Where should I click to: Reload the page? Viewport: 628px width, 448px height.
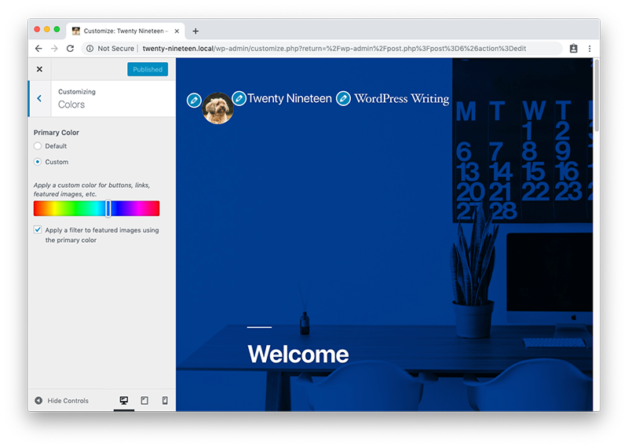point(70,49)
